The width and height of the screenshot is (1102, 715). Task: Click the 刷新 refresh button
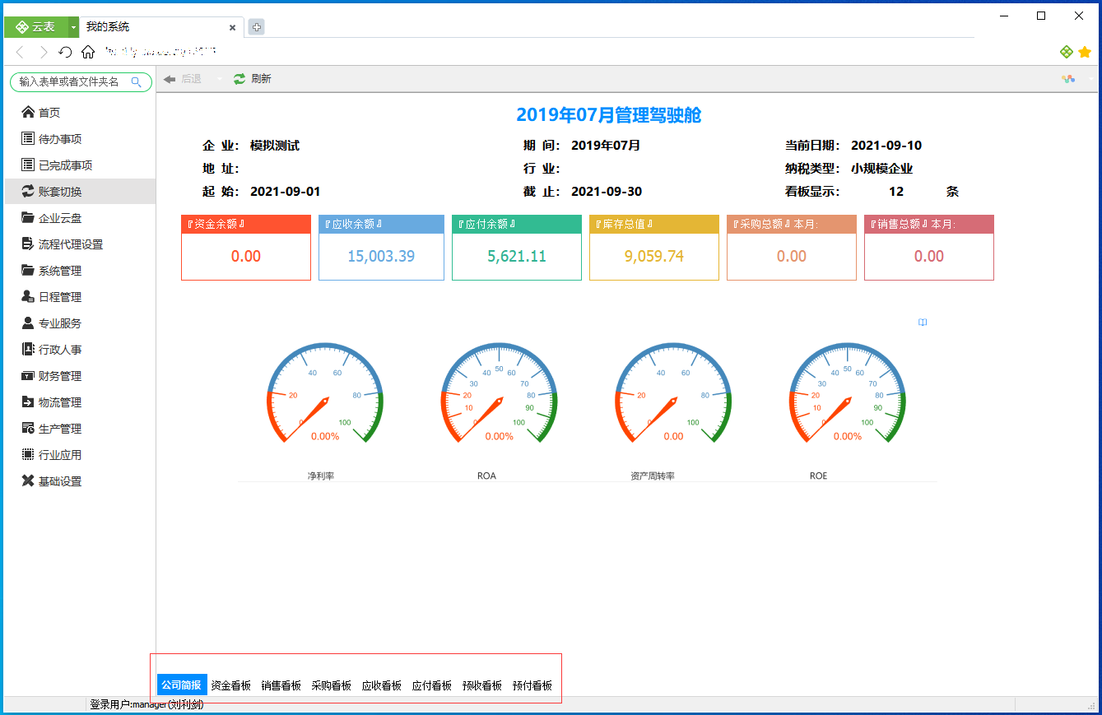click(x=252, y=79)
